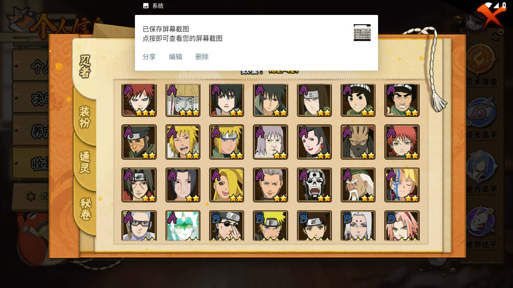Select the white-masked Hidan-style ninja portrait
The image size is (513, 288).
[x=314, y=185]
